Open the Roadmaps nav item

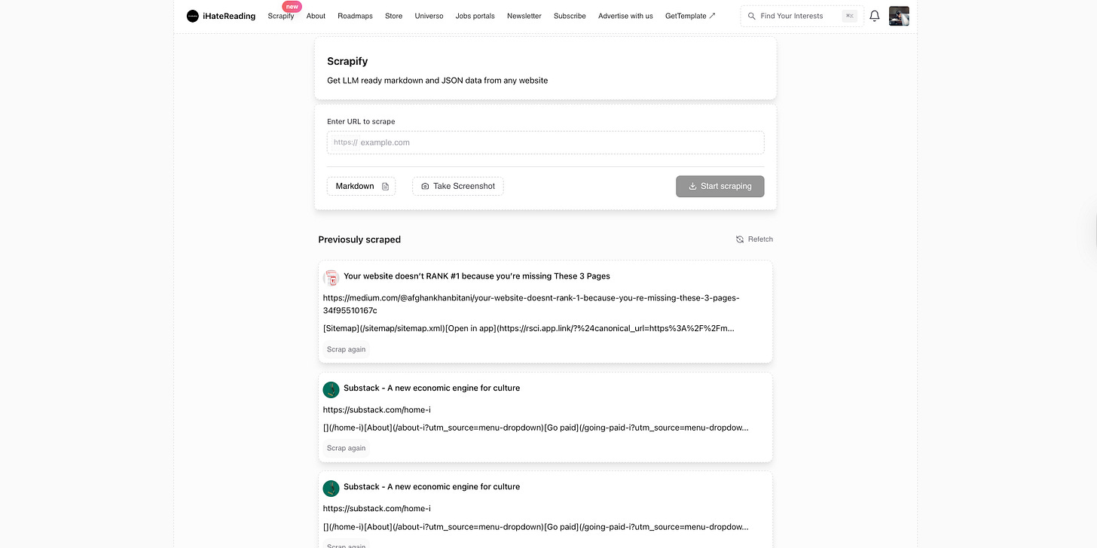[x=355, y=16]
